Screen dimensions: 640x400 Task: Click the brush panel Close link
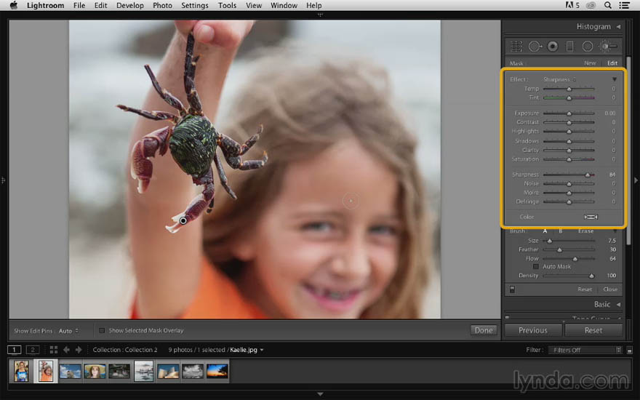[x=610, y=289]
